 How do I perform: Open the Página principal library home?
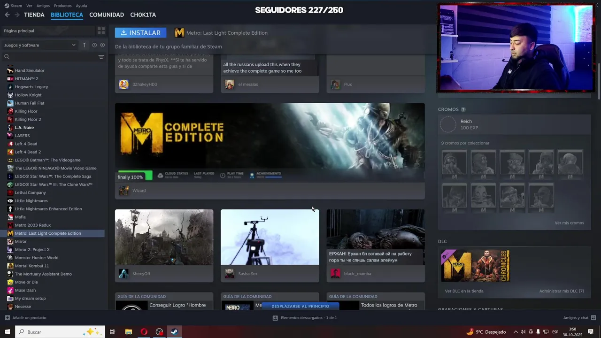(48, 31)
